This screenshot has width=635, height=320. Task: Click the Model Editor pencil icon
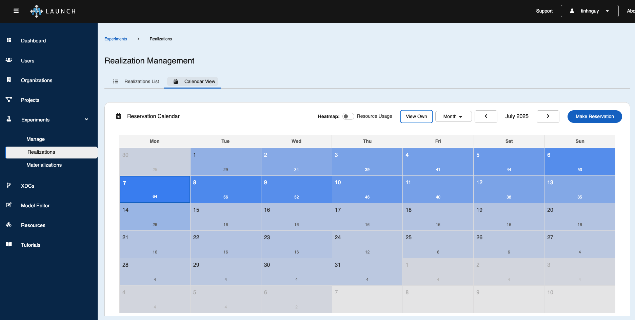coord(9,205)
